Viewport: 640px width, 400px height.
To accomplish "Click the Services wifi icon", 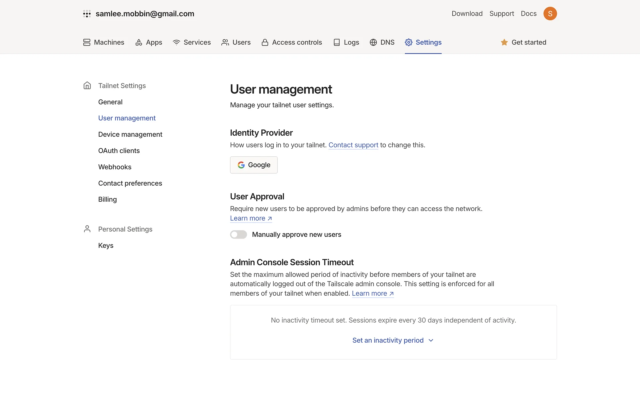I will click(x=176, y=42).
